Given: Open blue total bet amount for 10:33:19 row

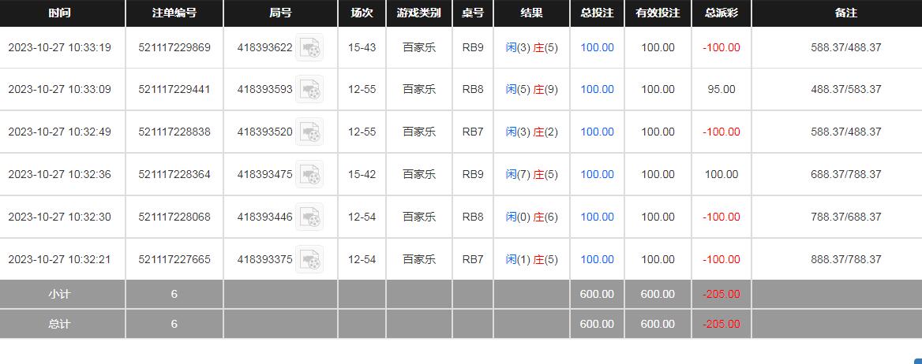Looking at the screenshot, I should coord(597,47).
